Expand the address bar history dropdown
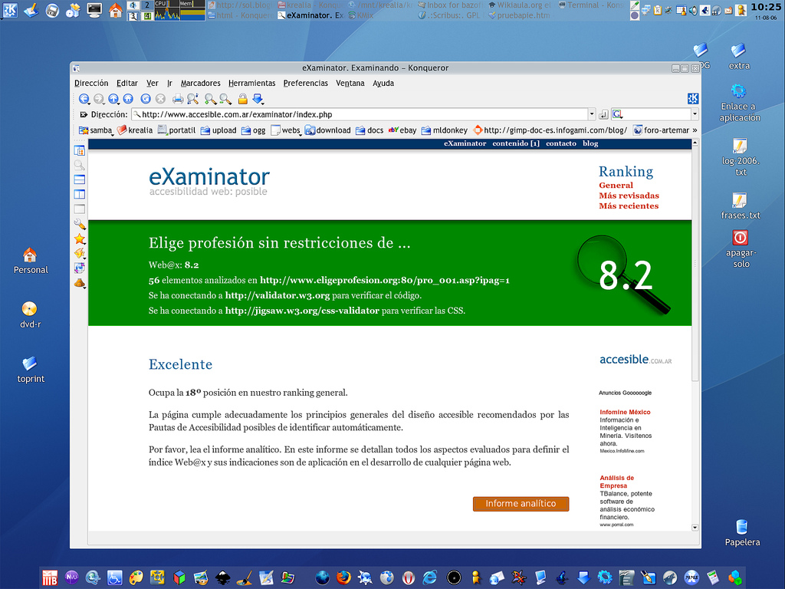The image size is (785, 589). point(592,114)
